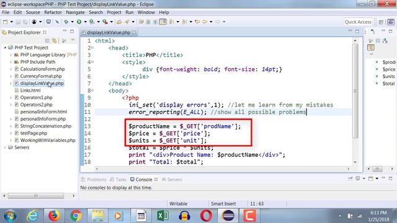Image resolution: width=397 pixels, height=223 pixels.
Task: Switch to the Servers tab
Action: tap(172, 179)
